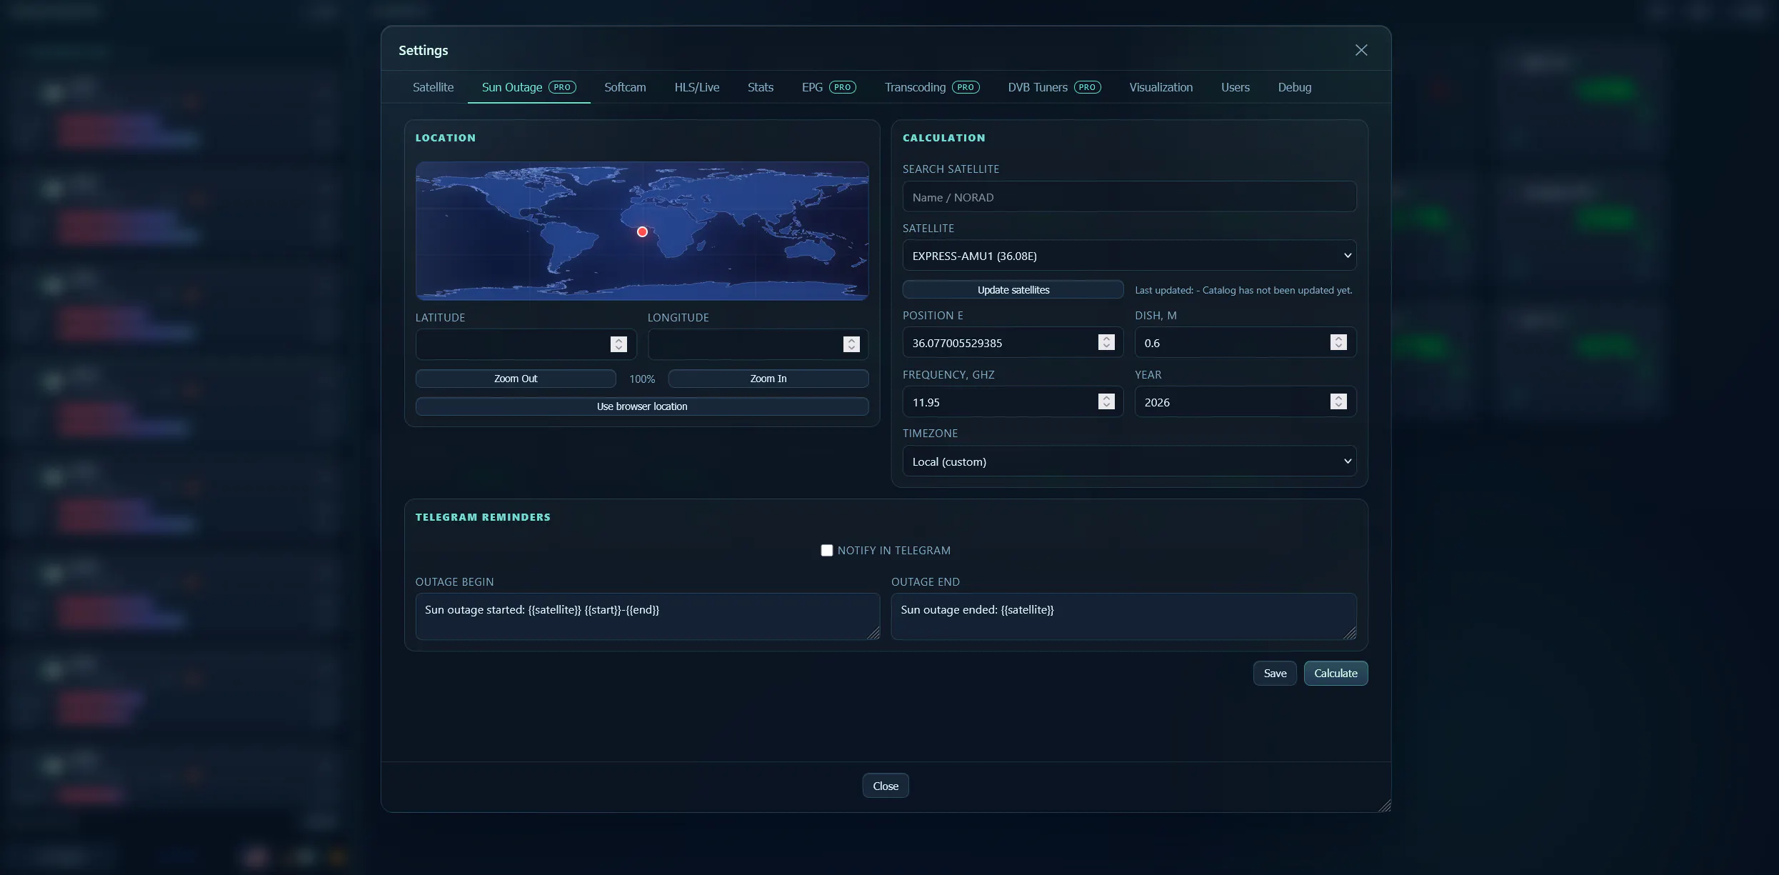Close Settings dialog with X icon
The image size is (1779, 875).
pos(1361,50)
